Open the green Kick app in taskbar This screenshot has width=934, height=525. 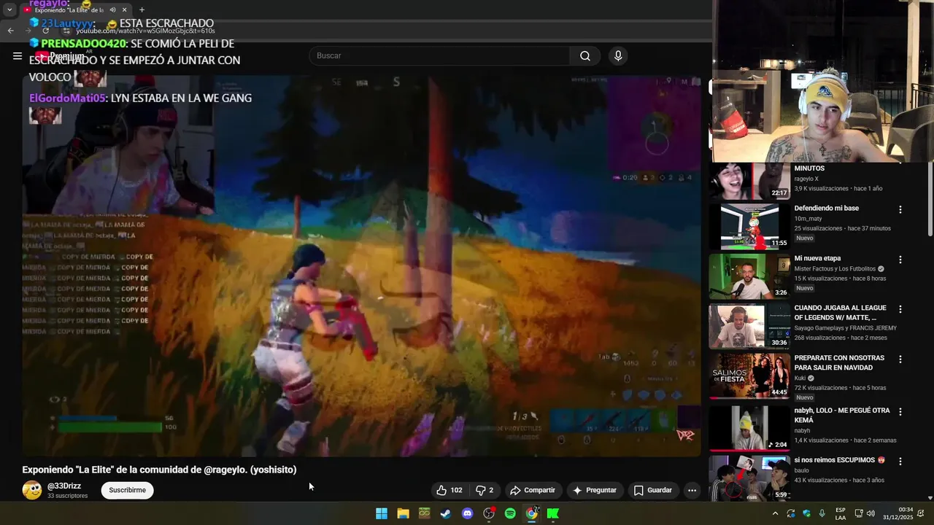pyautogui.click(x=553, y=513)
